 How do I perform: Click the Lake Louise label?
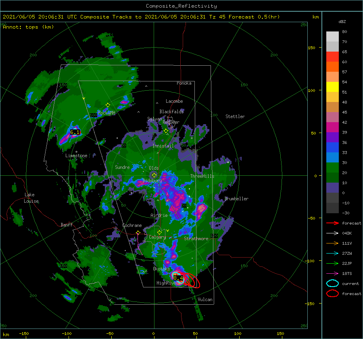[31, 198]
